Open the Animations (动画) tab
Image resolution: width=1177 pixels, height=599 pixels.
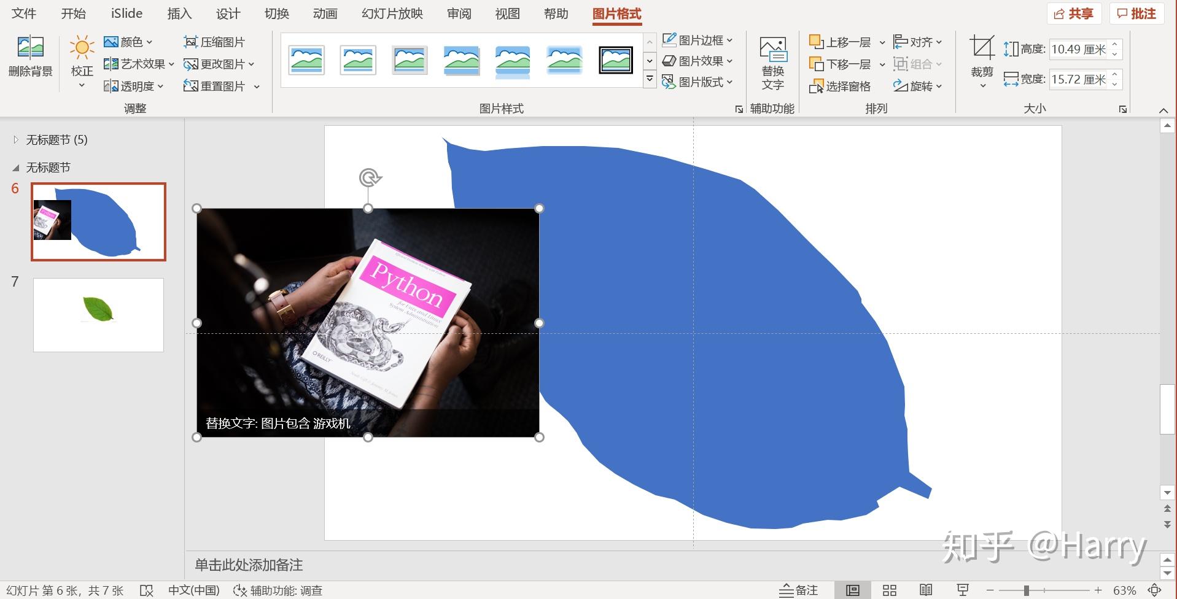coord(325,14)
